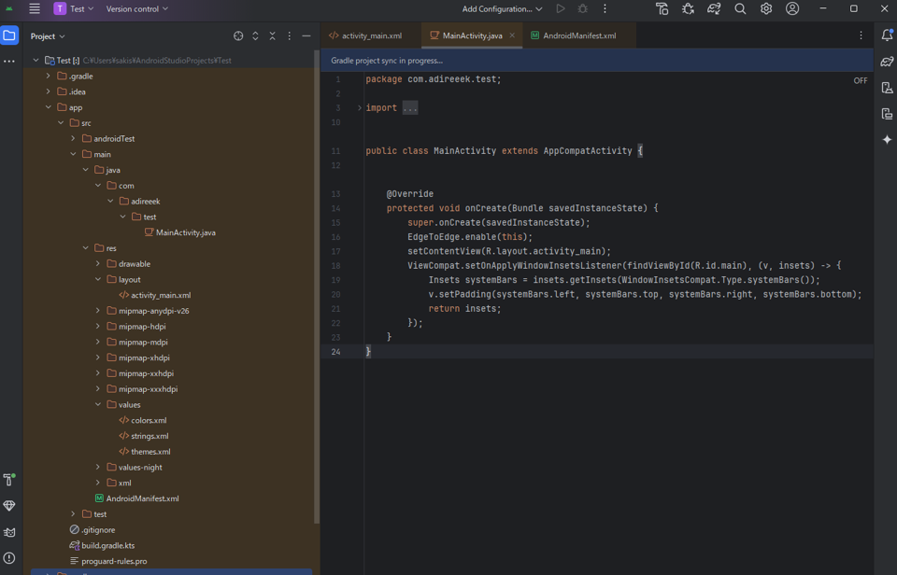Image resolution: width=897 pixels, height=575 pixels.
Task: Open the main hamburger menu
Action: [35, 9]
